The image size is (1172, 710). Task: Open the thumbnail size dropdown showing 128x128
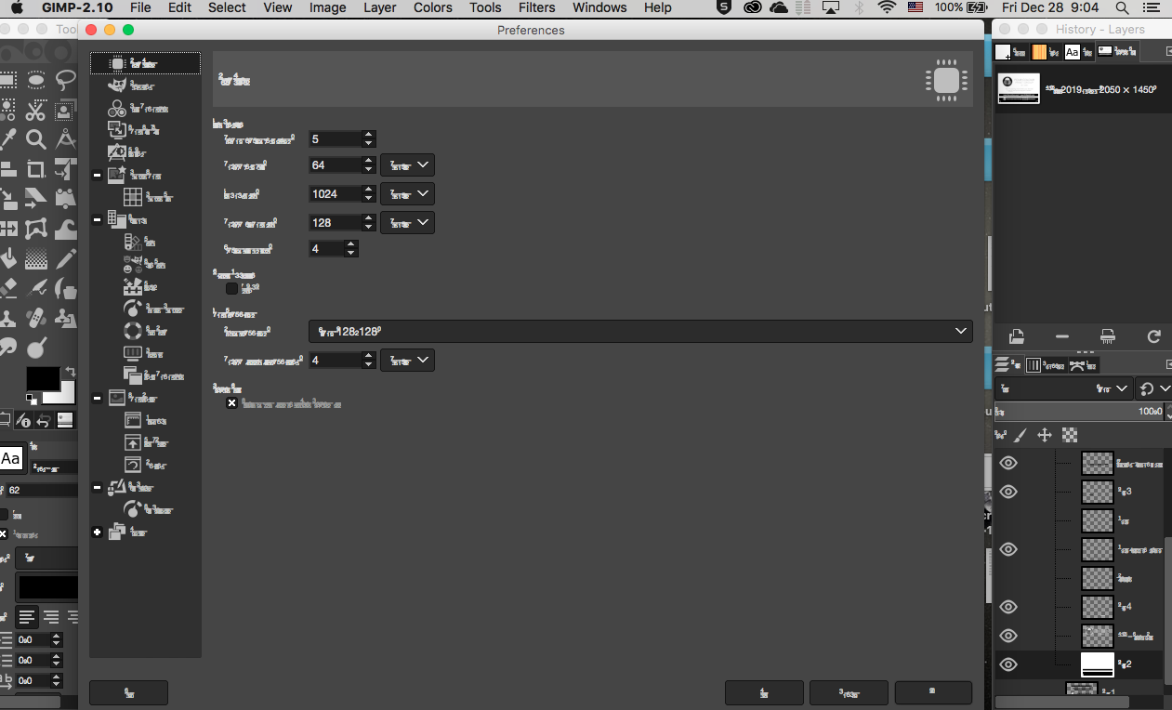[x=640, y=331]
